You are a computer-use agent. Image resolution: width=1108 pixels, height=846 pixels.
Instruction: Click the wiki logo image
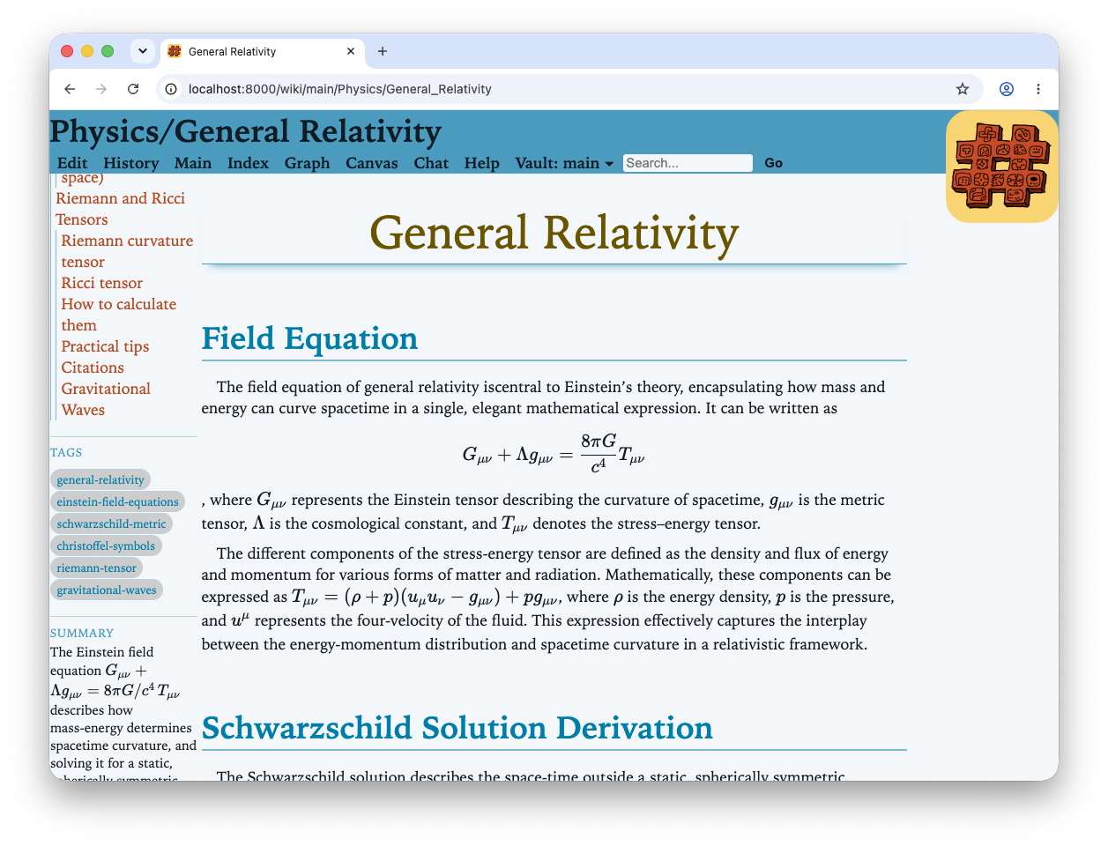(x=1001, y=167)
